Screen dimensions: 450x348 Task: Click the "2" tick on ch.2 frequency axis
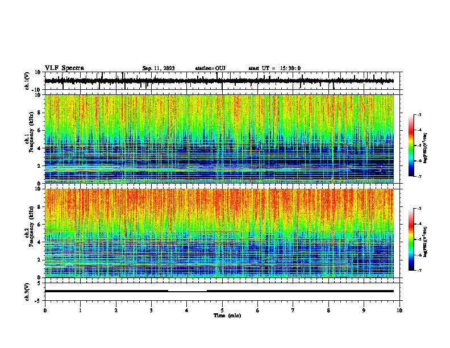click(39, 260)
